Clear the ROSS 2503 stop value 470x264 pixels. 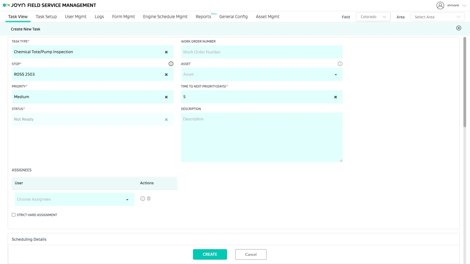click(x=166, y=75)
